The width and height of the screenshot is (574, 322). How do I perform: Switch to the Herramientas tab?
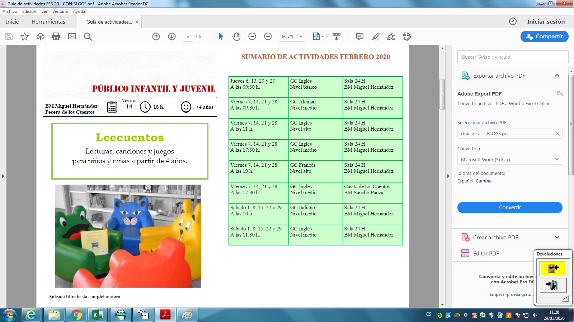click(48, 22)
